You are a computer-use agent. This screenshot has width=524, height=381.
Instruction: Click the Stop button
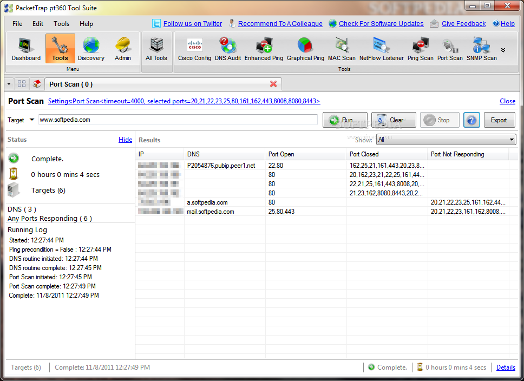pos(440,120)
